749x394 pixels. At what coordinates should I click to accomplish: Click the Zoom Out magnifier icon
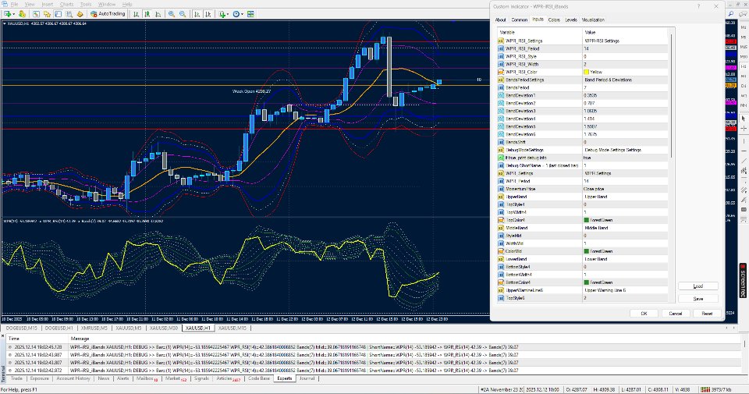pyautogui.click(x=183, y=14)
